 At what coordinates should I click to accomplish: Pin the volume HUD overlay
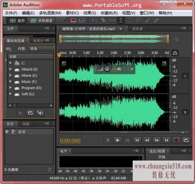[x=132, y=69]
